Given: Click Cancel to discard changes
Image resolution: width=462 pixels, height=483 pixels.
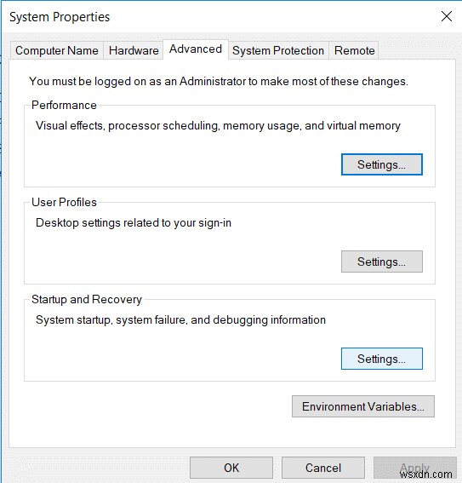Looking at the screenshot, I should coord(323,468).
